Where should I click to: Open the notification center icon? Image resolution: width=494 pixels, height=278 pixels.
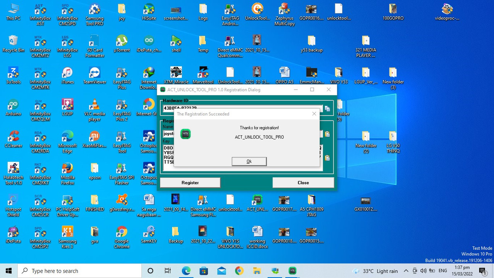pos(482,271)
